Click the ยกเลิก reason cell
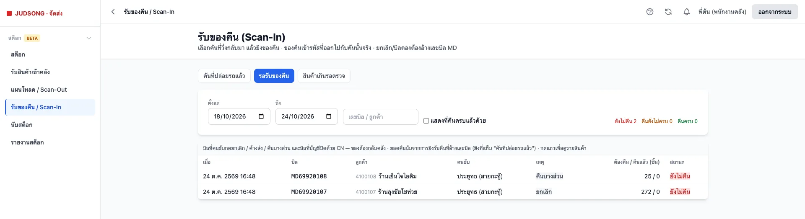Screen dimensions: 805x219 [x=544, y=192]
